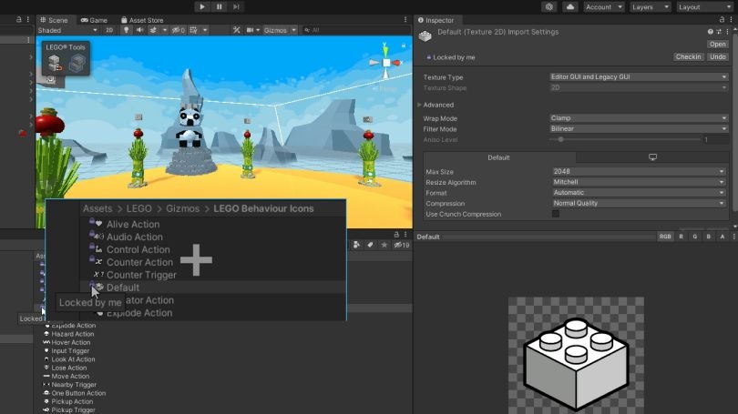The image size is (738, 414).
Task: Click the Aniso Level slider
Action: [629, 139]
